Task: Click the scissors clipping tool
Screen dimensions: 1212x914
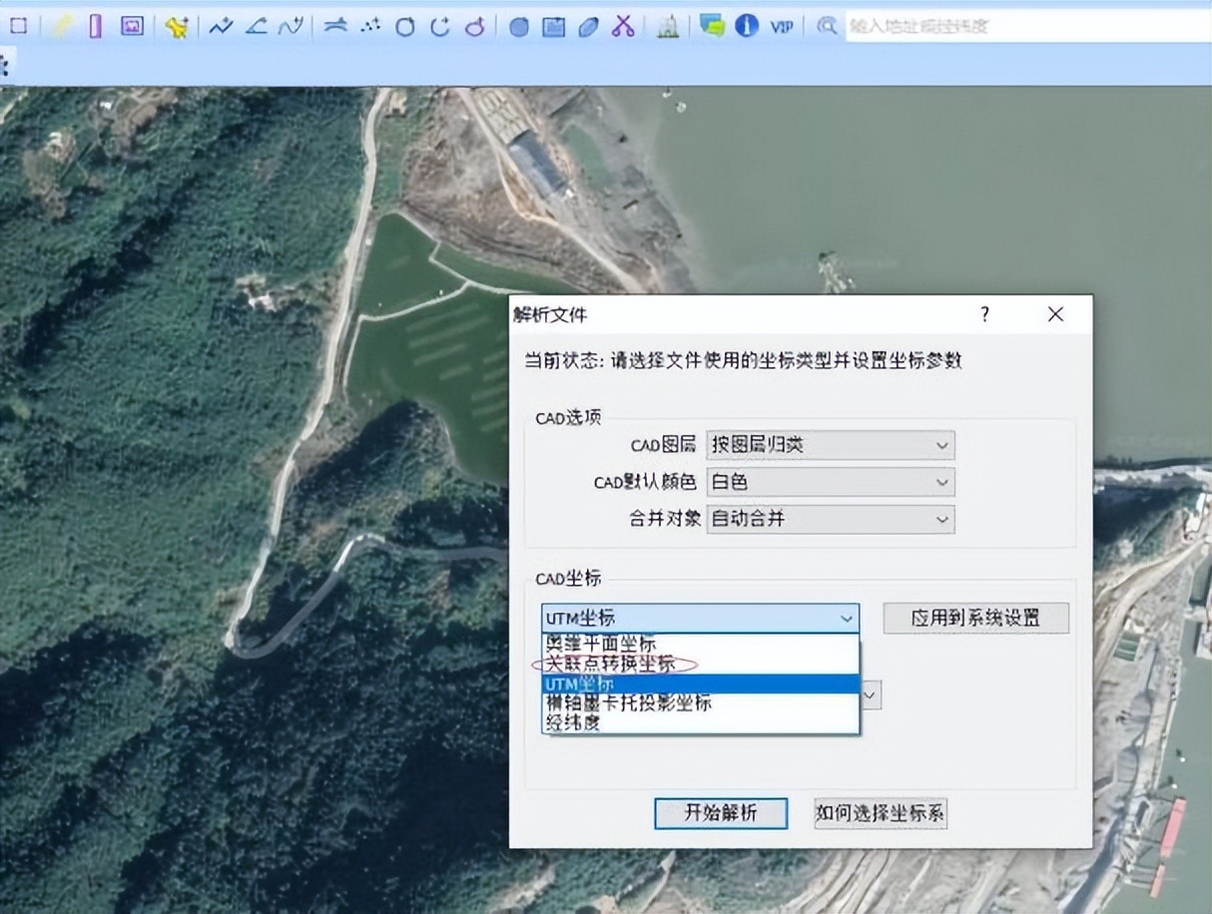Action: (622, 26)
